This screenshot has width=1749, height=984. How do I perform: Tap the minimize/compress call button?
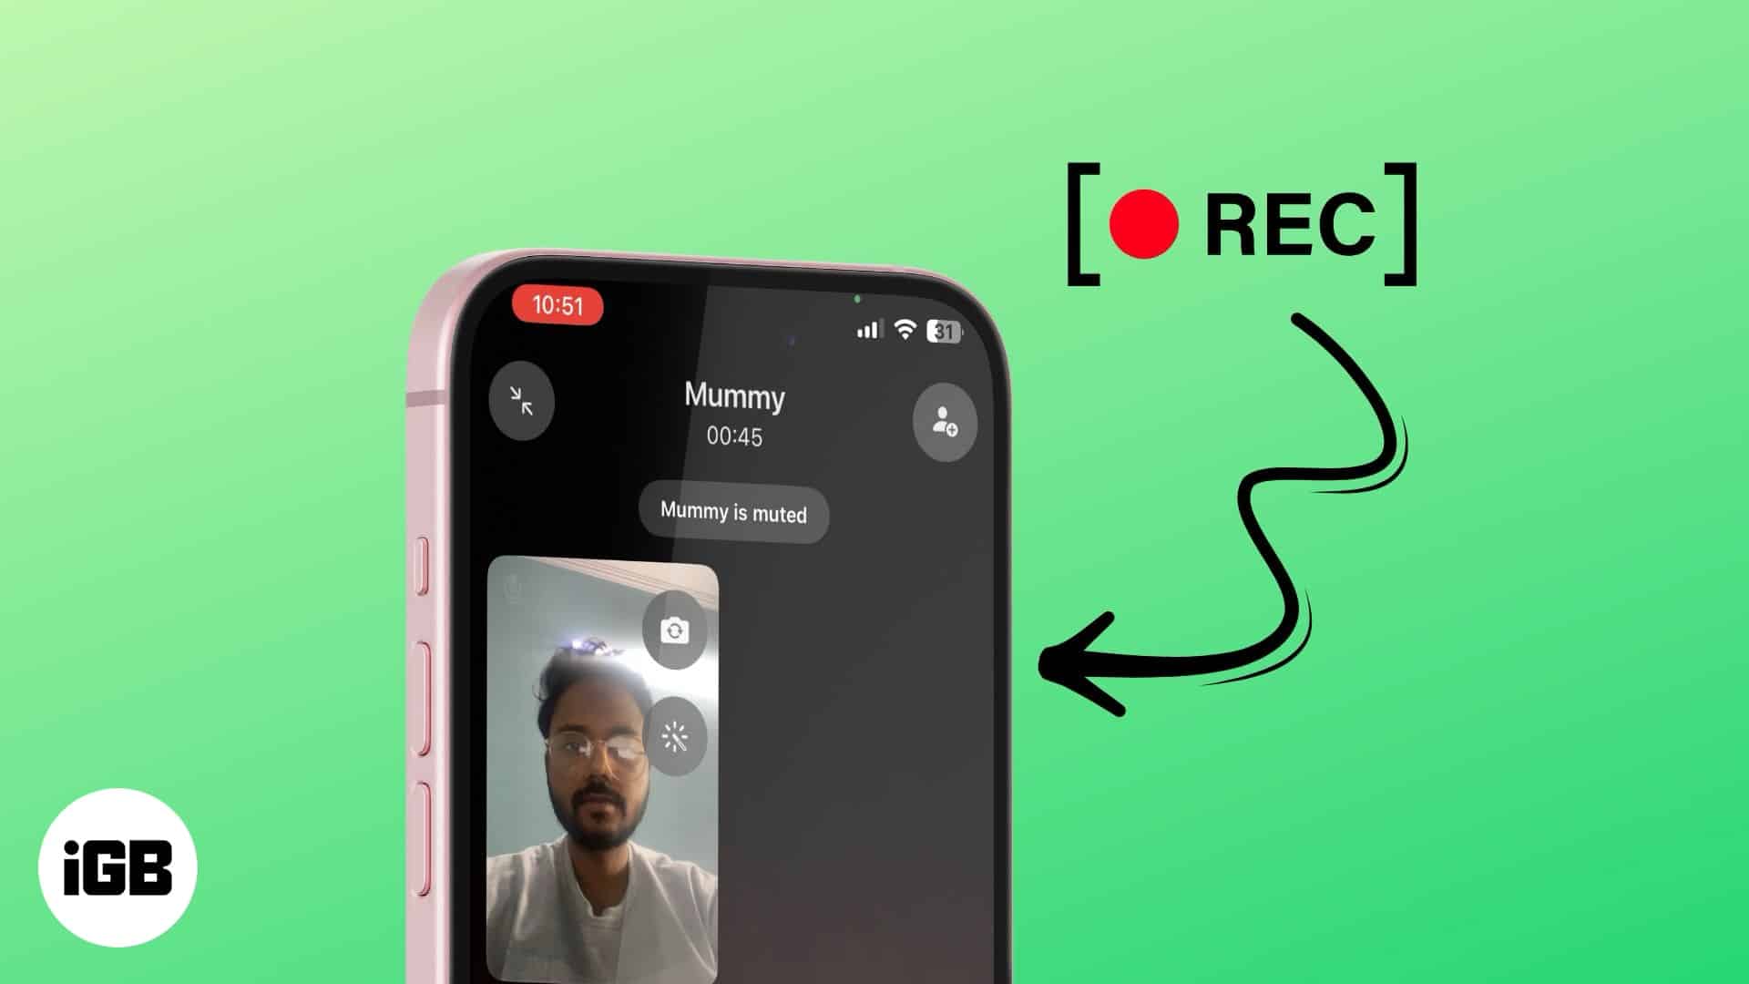519,403
